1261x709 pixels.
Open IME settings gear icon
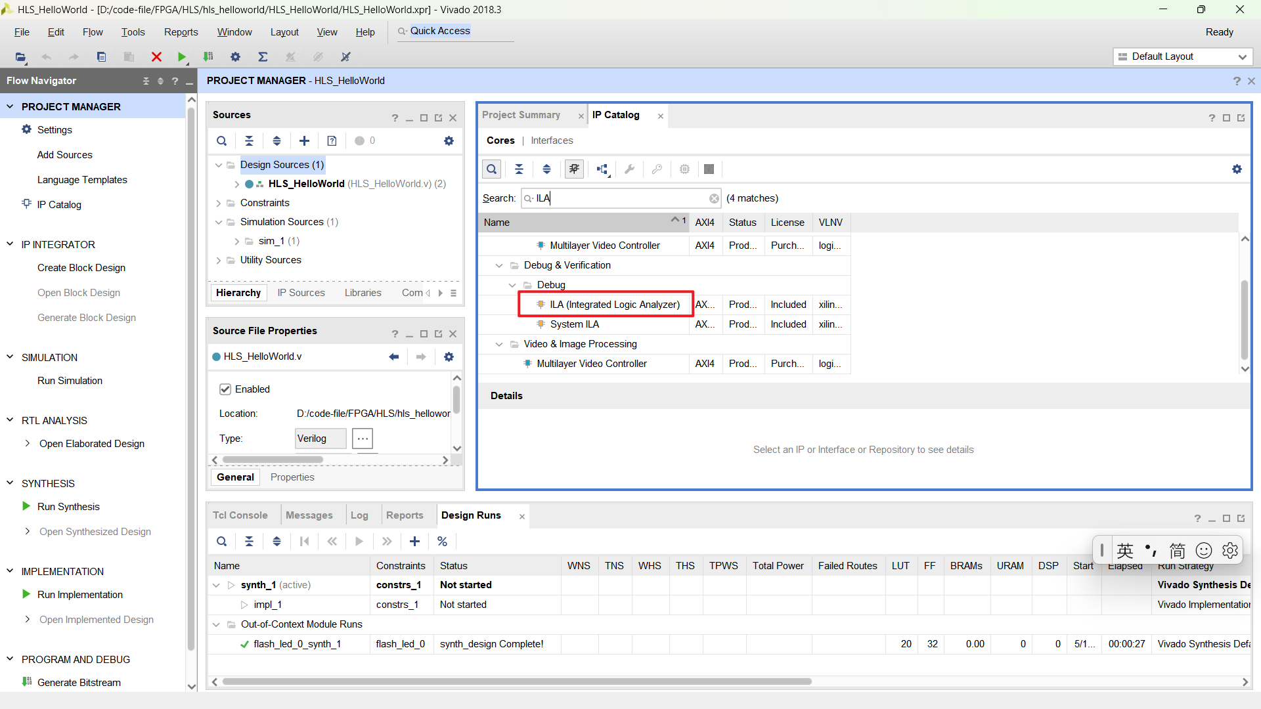pyautogui.click(x=1229, y=550)
